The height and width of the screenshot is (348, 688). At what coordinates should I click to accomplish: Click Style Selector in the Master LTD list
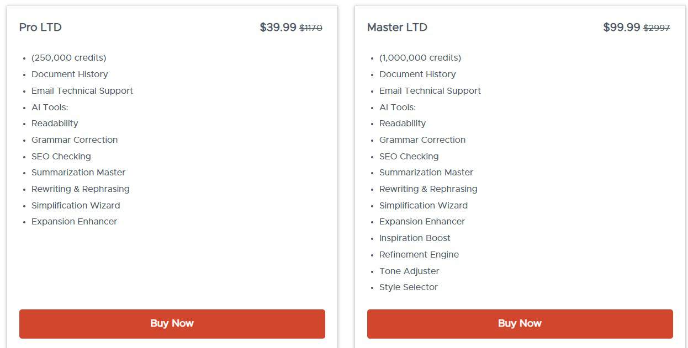coord(409,287)
